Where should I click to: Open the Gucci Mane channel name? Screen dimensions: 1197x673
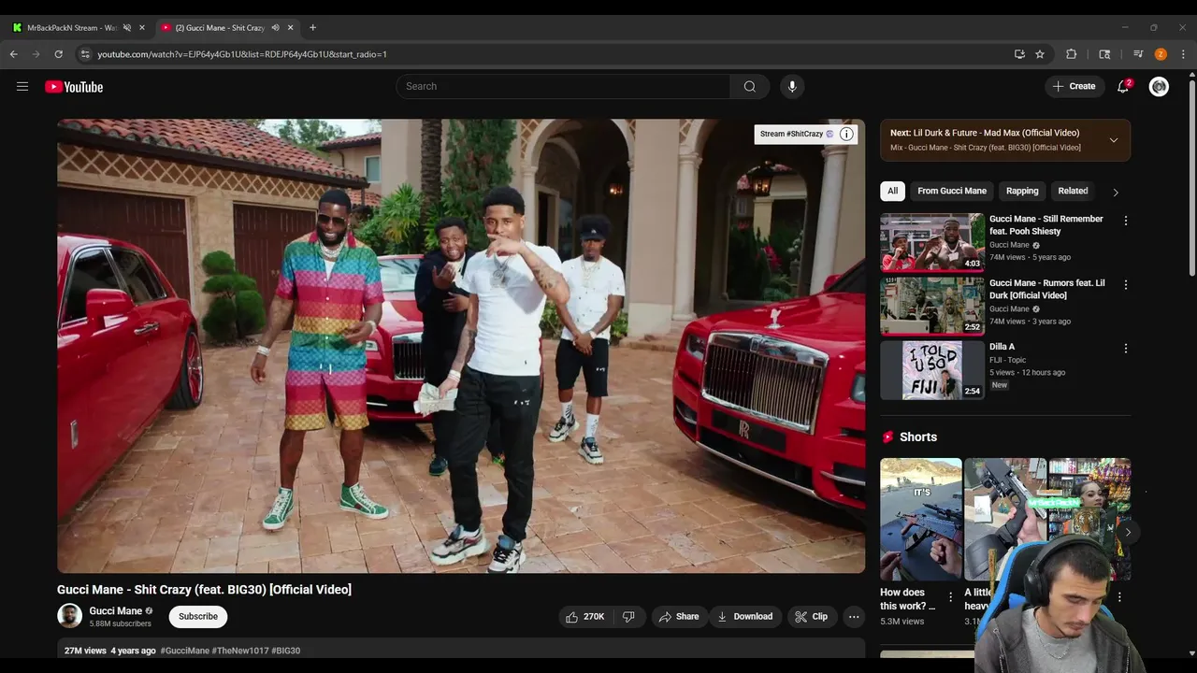116,611
